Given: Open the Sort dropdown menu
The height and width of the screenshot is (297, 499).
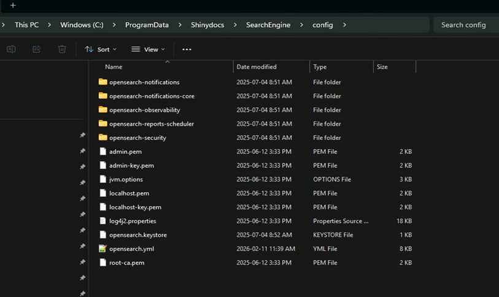Looking at the screenshot, I should pos(101,49).
